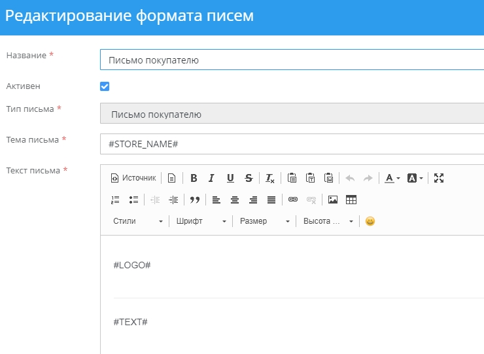Open the Размер size dropdown
Screen dimensions: 484x354
(x=264, y=221)
